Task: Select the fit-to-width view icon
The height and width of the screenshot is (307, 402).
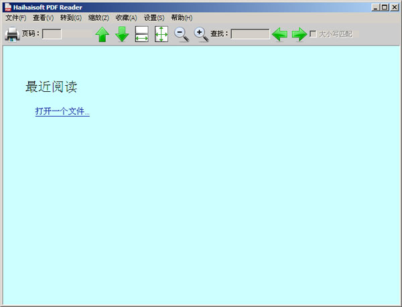Action: 141,34
